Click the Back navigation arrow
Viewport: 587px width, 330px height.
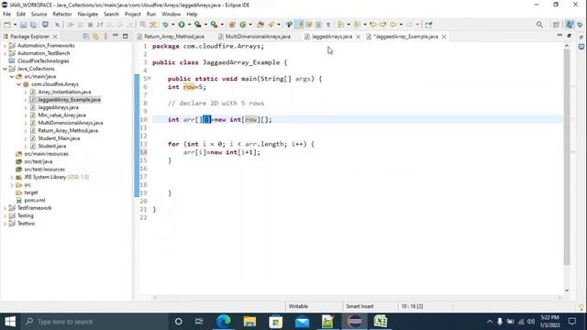point(393,25)
